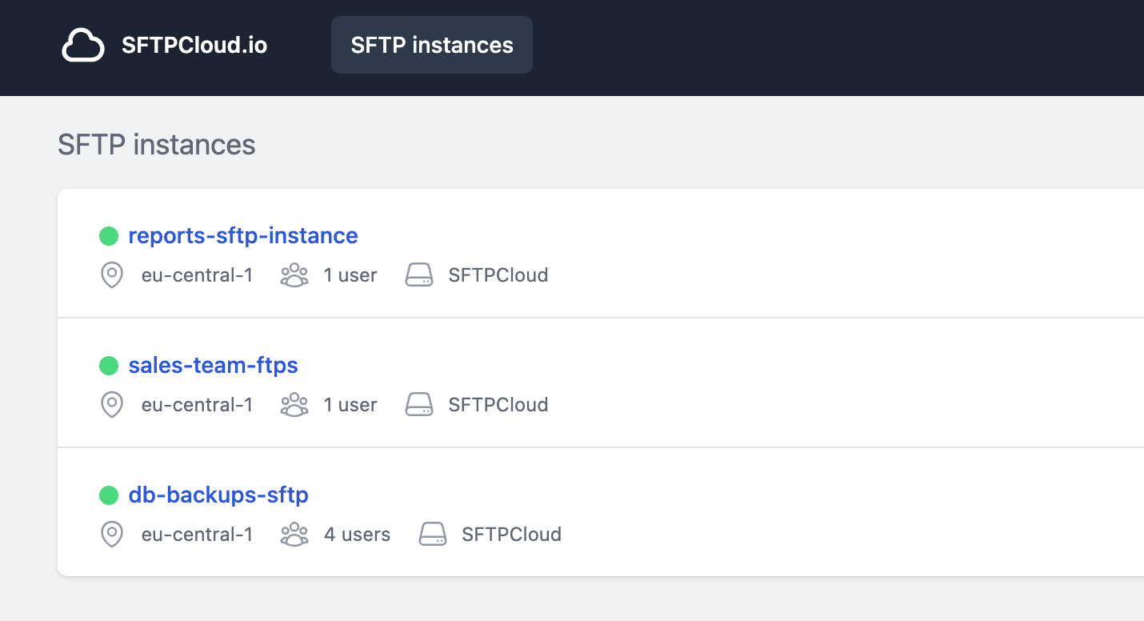Click the location pin icon for sales-team-ftps
This screenshot has width=1144, height=621.
(x=111, y=404)
